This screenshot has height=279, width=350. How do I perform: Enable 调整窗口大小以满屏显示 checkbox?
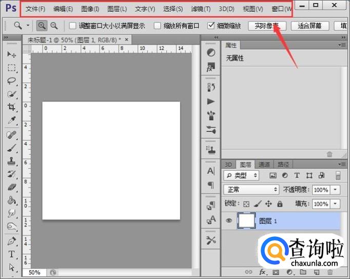coord(72,26)
